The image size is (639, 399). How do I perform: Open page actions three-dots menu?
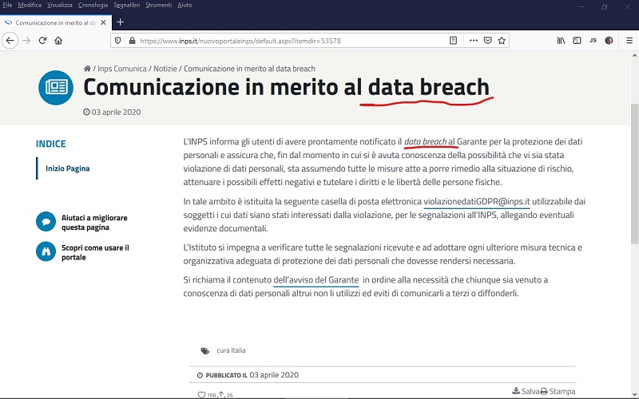click(473, 41)
